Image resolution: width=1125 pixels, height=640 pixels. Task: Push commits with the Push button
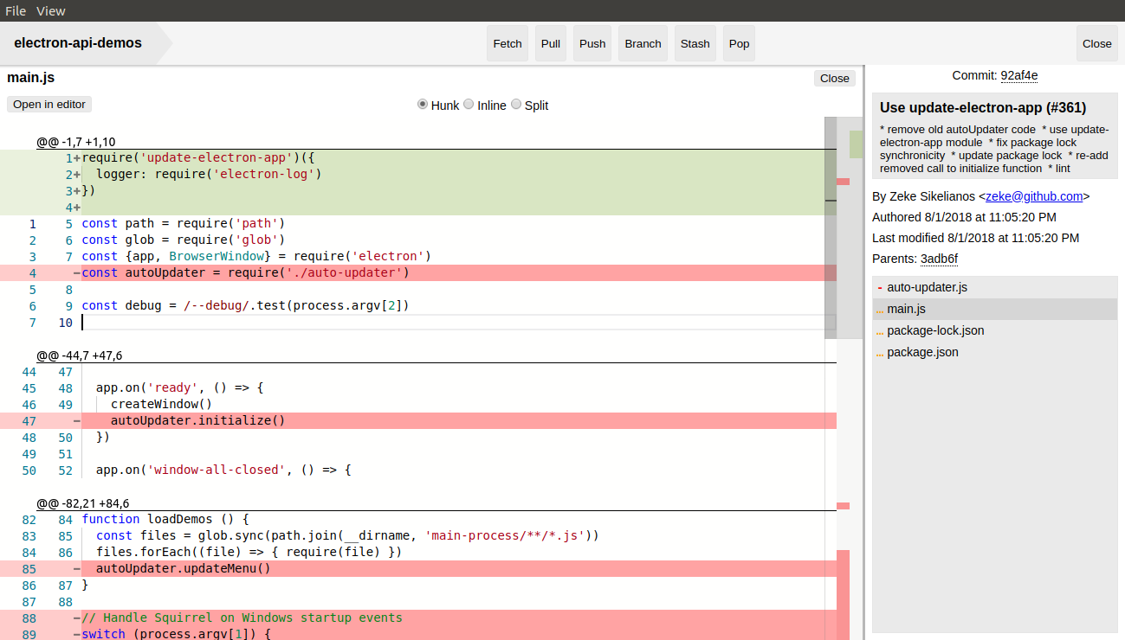(x=592, y=43)
